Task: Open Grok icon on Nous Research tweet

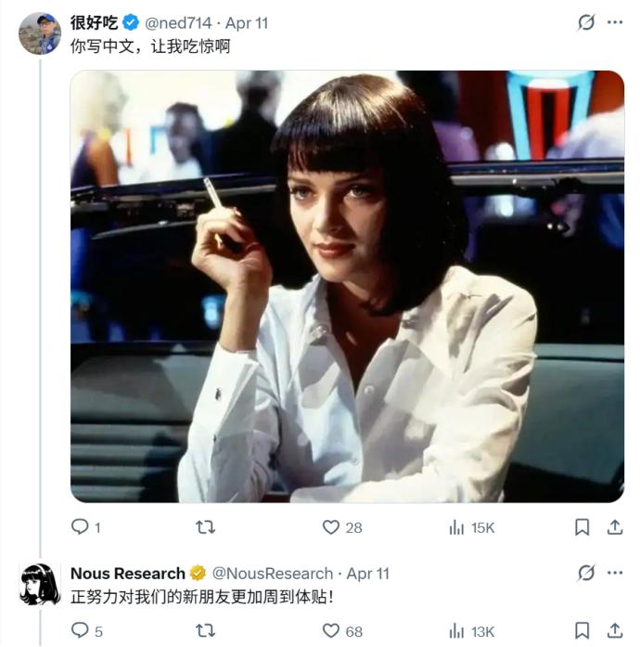Action: coord(586,573)
